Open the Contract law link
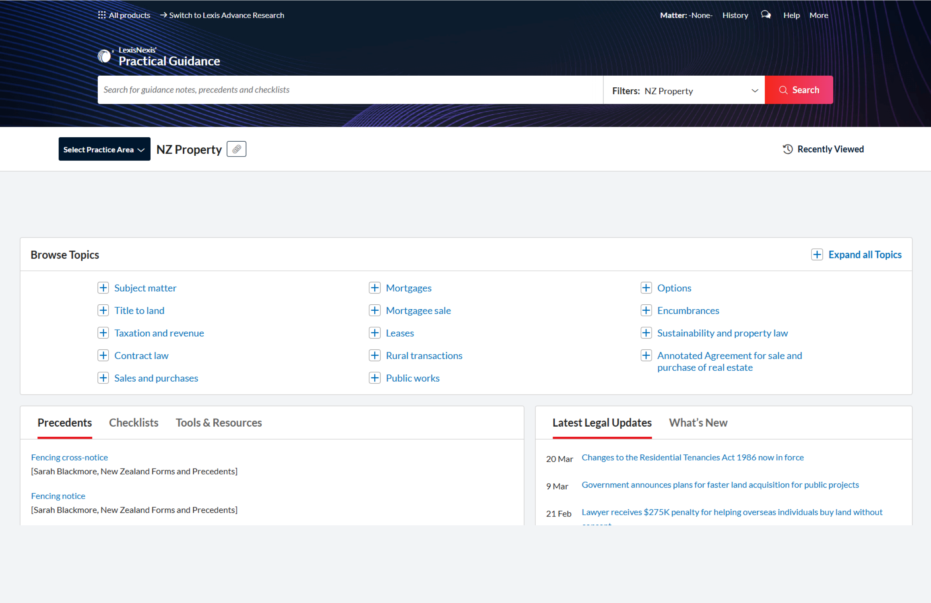This screenshot has width=931, height=603. [x=141, y=355]
